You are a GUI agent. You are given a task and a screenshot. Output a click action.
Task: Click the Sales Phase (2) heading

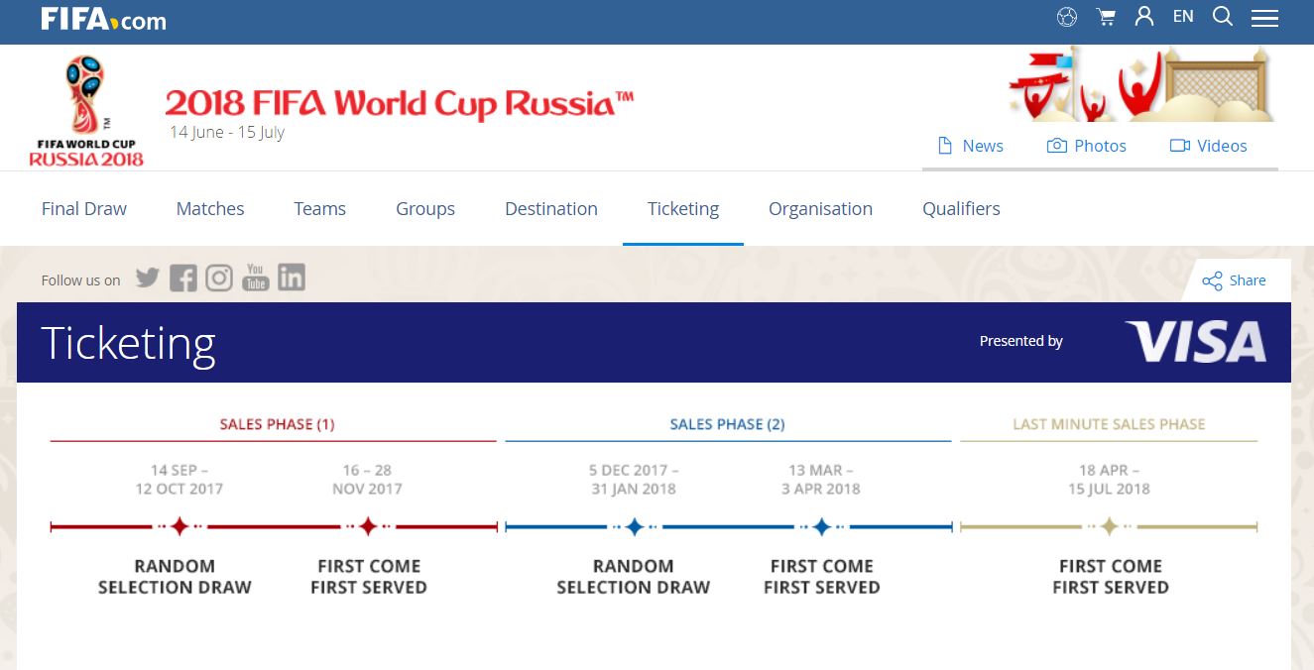point(727,424)
